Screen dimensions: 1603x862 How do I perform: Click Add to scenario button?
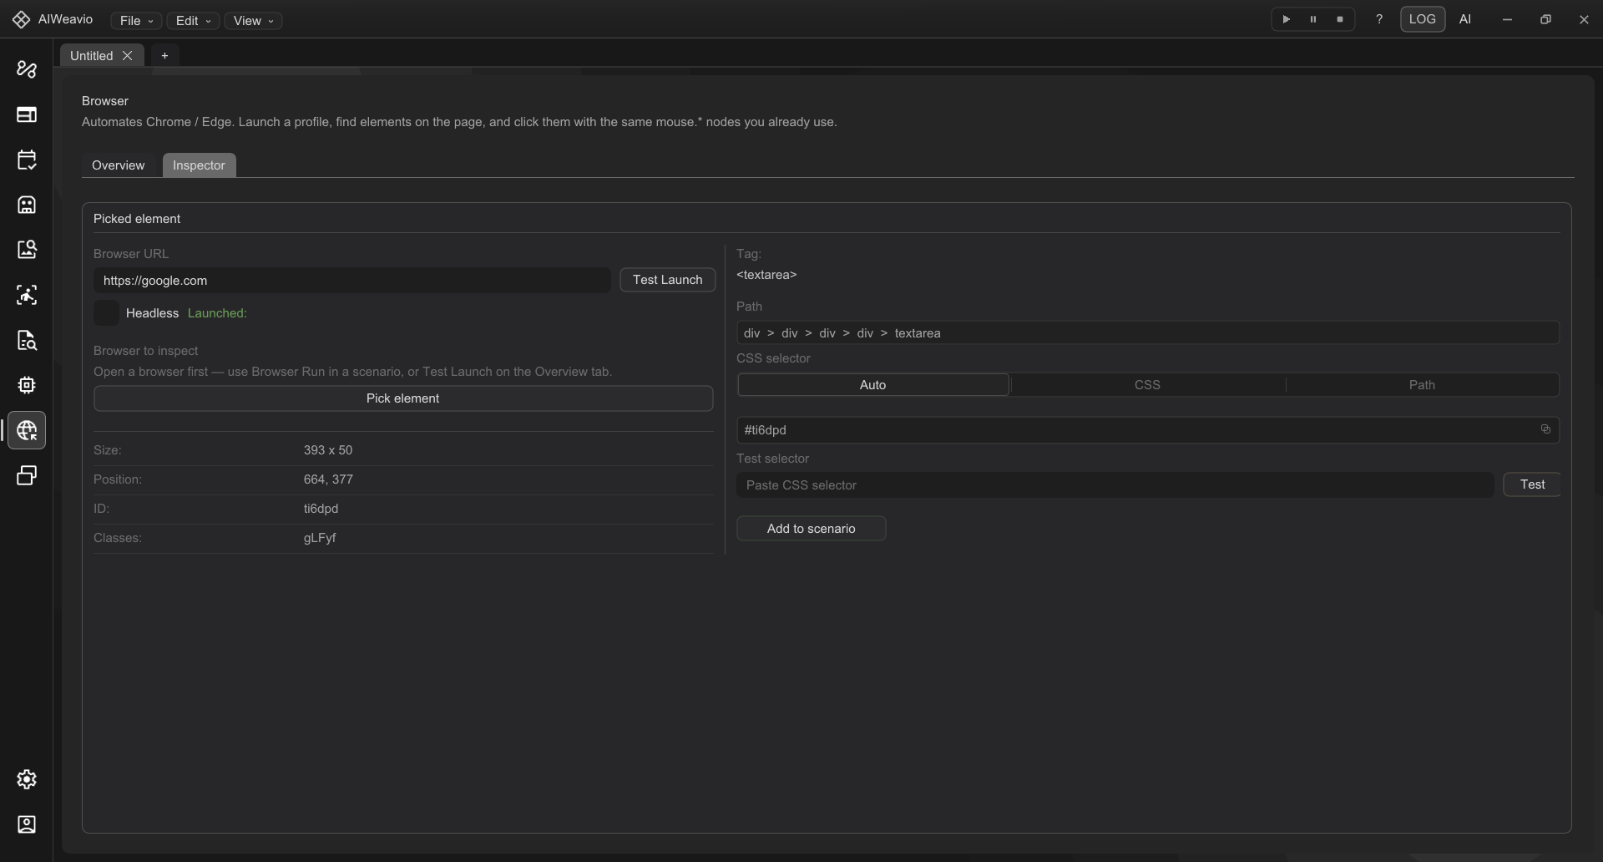[x=811, y=529]
